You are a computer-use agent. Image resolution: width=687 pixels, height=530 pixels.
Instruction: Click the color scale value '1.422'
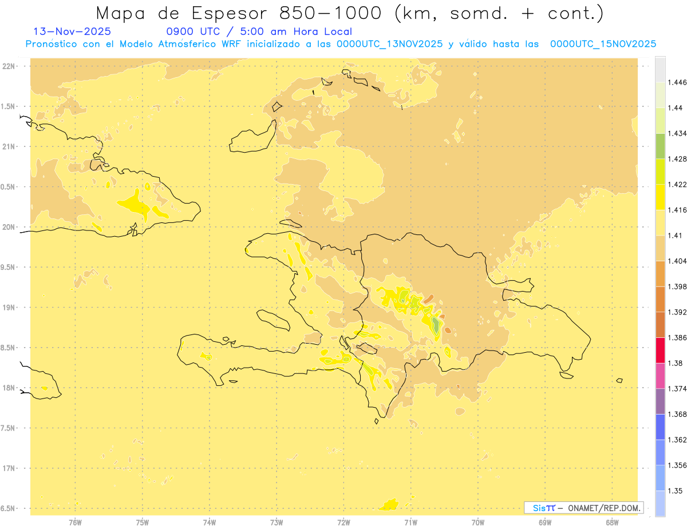[677, 184]
